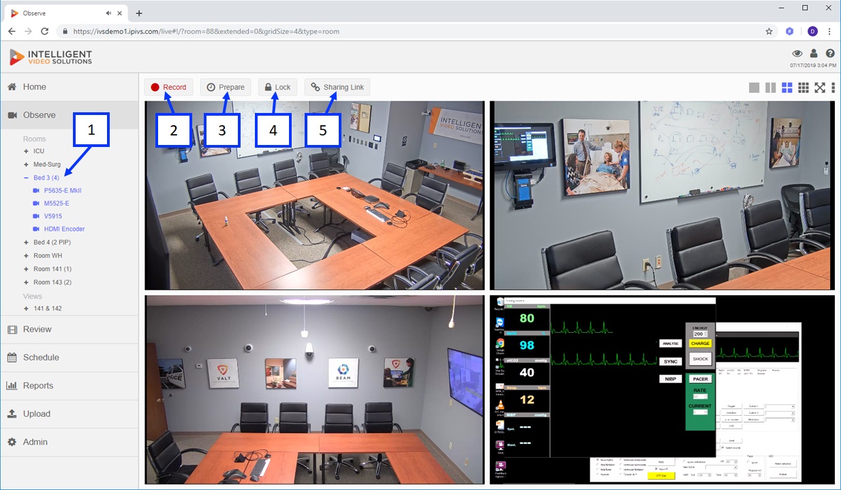
Task: Open the user account icon in the header
Action: 814,53
